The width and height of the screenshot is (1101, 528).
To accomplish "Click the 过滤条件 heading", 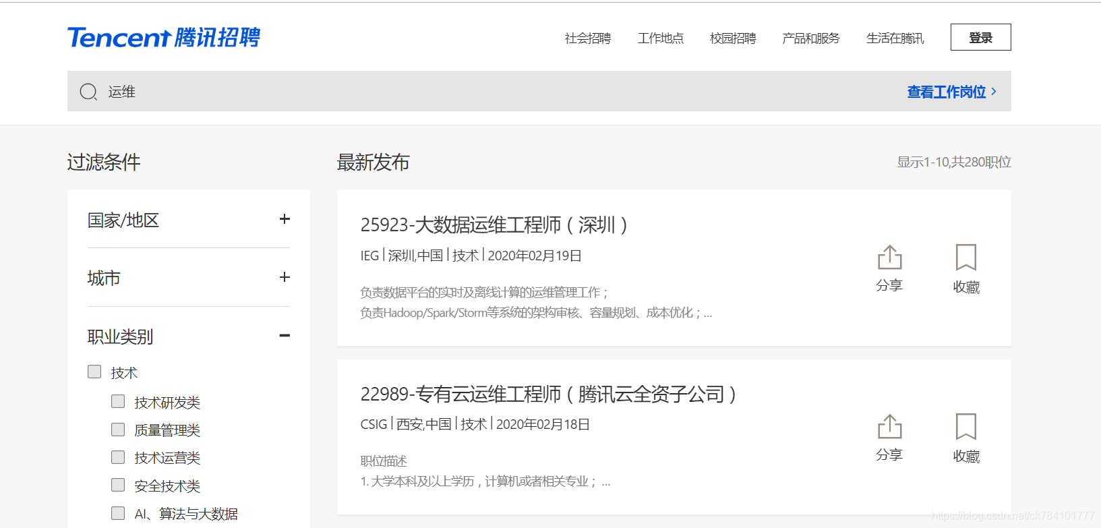I will 104,162.
